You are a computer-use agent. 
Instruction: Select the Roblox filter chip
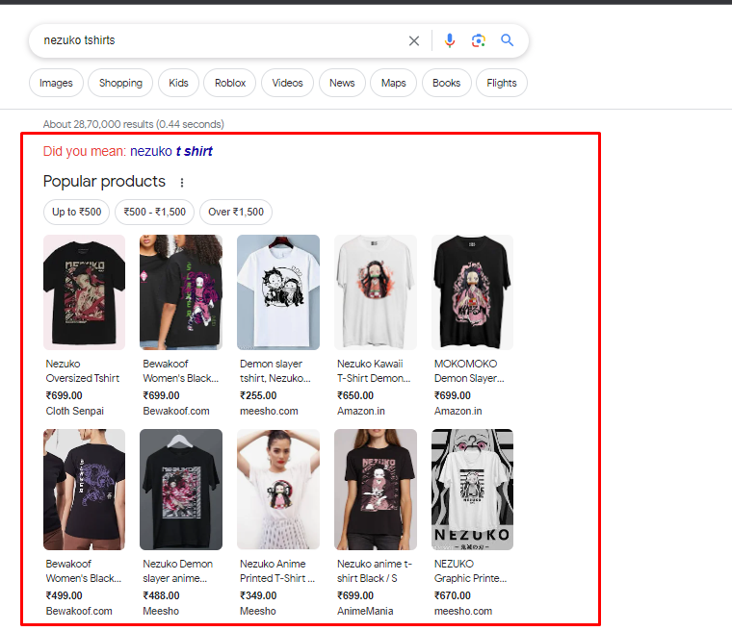229,83
